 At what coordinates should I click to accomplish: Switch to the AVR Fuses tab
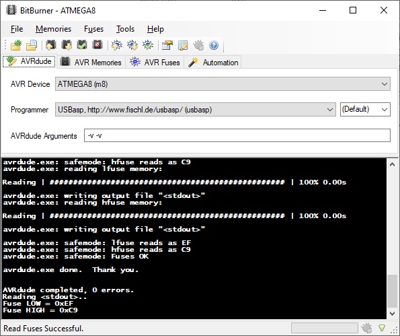(x=155, y=62)
